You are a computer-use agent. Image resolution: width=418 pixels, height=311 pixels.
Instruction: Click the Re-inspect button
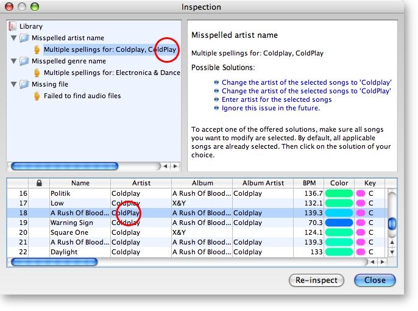point(316,280)
